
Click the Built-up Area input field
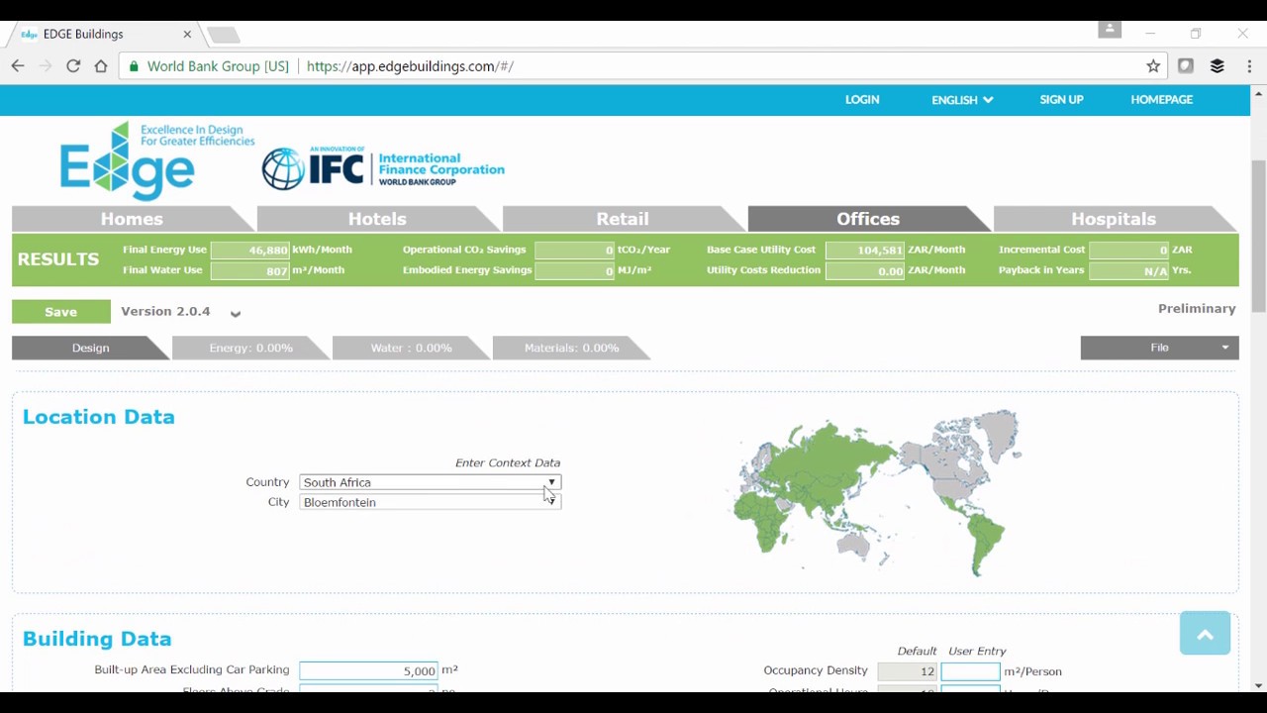(368, 671)
